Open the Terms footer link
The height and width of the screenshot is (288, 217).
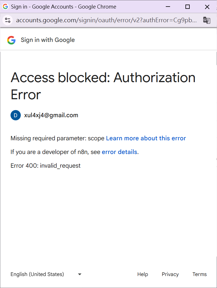(x=199, y=274)
